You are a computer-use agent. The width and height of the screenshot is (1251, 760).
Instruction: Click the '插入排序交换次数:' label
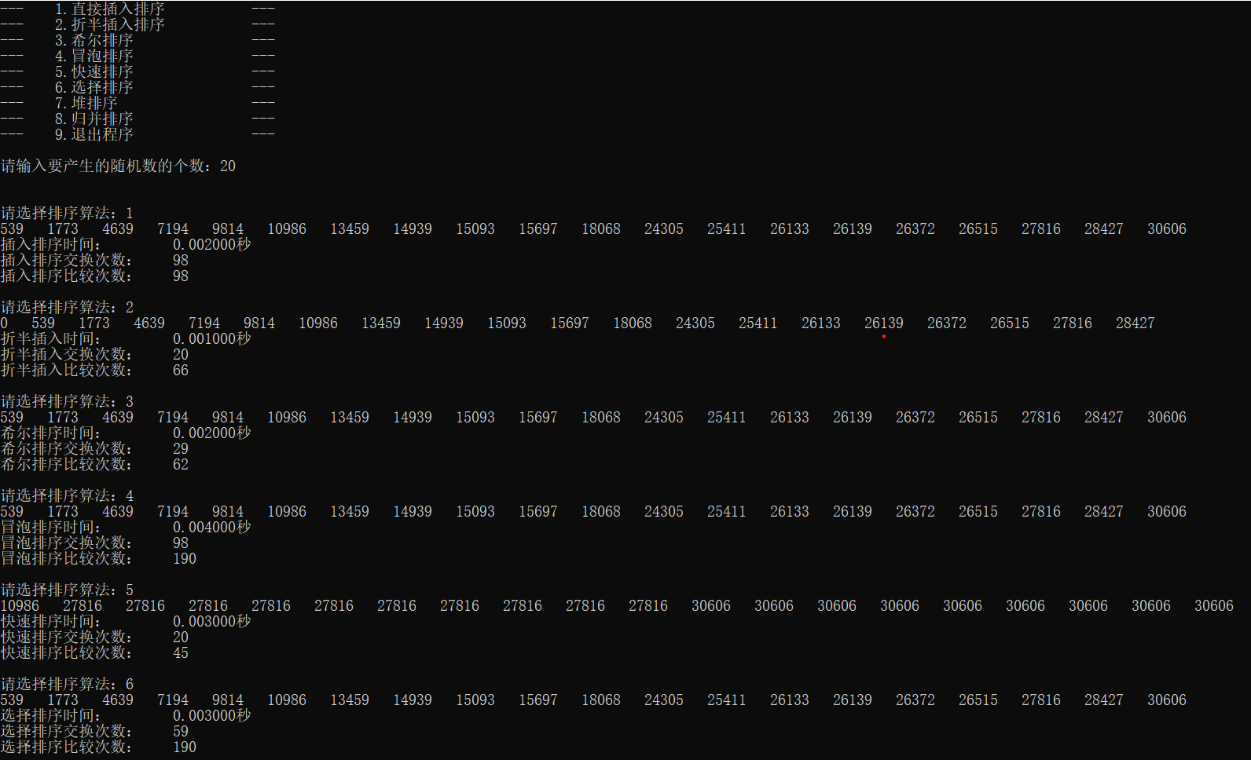pos(67,260)
